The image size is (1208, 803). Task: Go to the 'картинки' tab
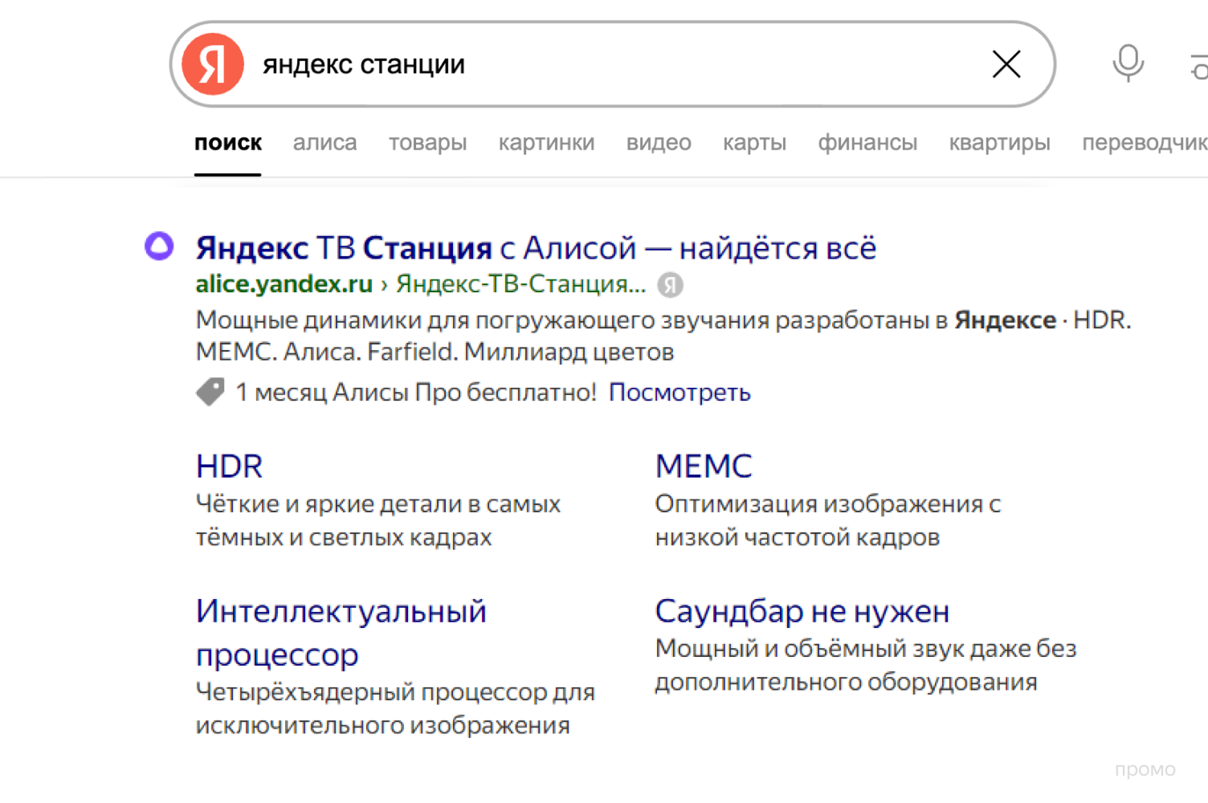pyautogui.click(x=546, y=143)
